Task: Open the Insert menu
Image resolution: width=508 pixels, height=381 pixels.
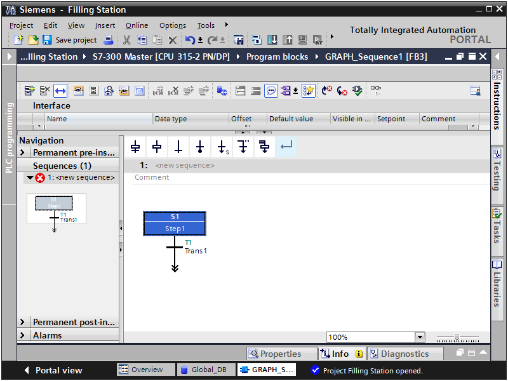Action: pyautogui.click(x=105, y=25)
